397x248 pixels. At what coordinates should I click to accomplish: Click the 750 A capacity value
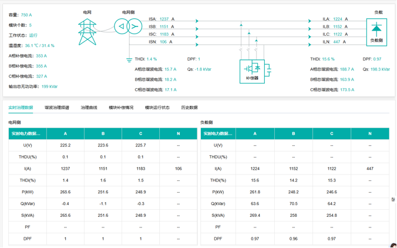27,15
